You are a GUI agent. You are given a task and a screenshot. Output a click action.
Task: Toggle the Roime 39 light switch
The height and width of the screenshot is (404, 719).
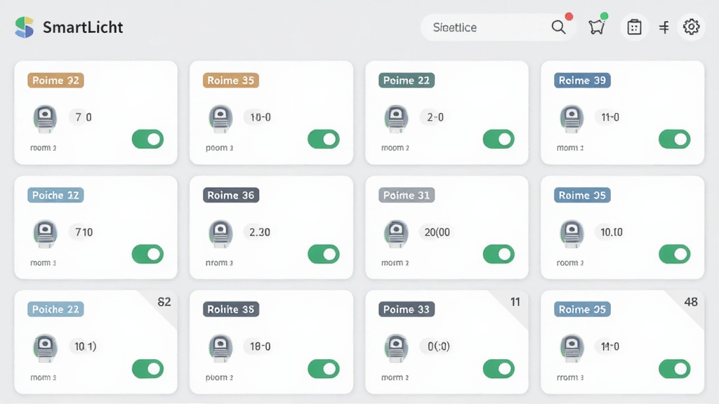pos(675,140)
